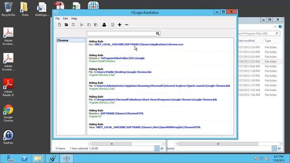Cut selected rule with scissors icon
Image resolution: width=290 pixels, height=163 pixels.
tap(82, 25)
